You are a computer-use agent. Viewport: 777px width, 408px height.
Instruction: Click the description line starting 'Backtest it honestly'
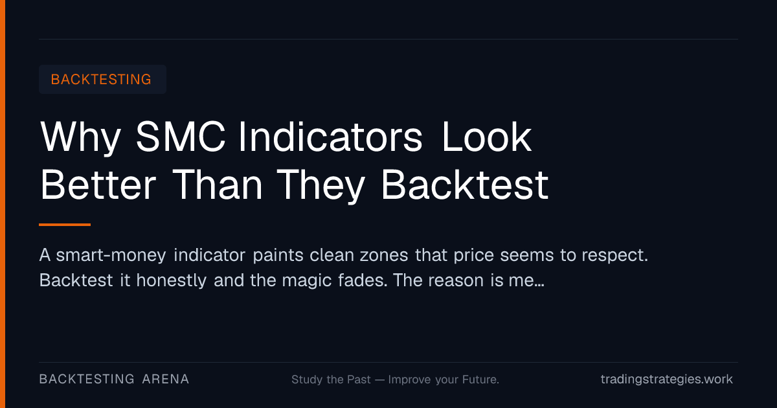[291, 281]
